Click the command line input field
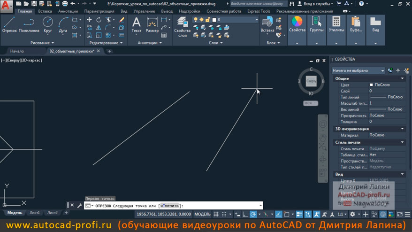This screenshot has height=232, width=412. point(174,206)
